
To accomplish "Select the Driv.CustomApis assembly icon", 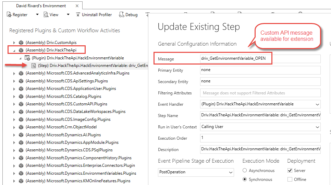I will click(x=21, y=43).
